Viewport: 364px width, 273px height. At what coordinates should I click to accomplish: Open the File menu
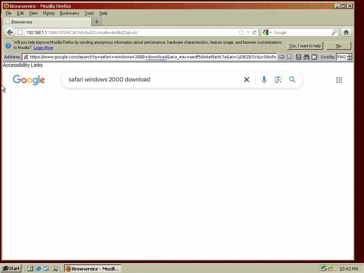point(9,13)
